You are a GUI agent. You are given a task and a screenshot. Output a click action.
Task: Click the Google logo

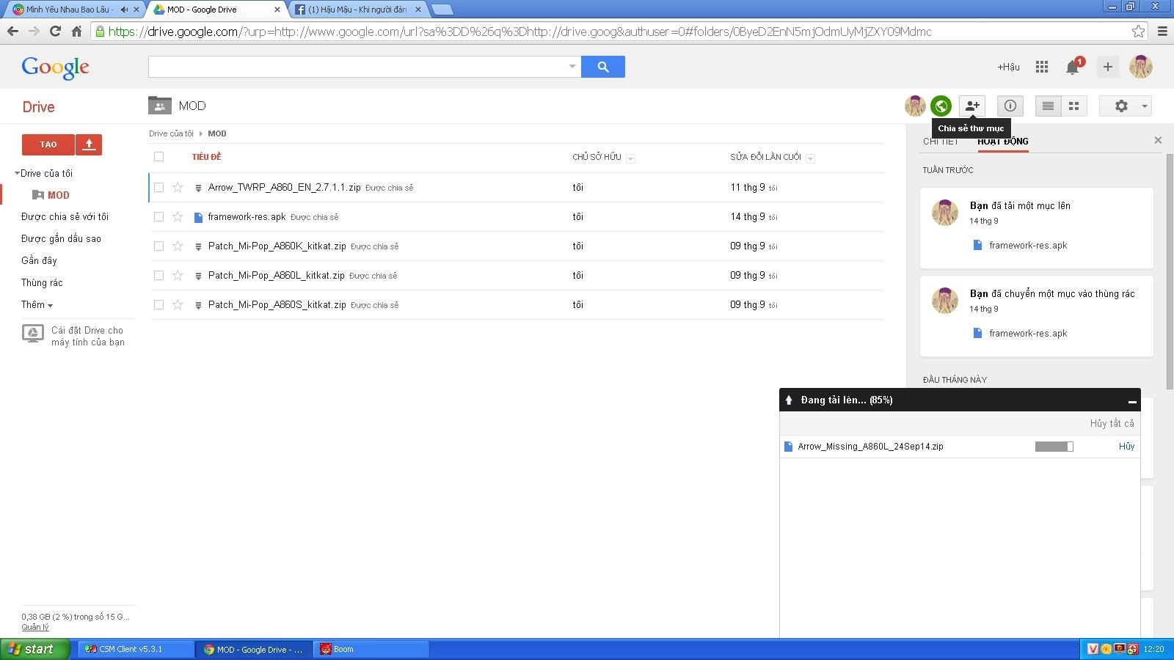56,67
